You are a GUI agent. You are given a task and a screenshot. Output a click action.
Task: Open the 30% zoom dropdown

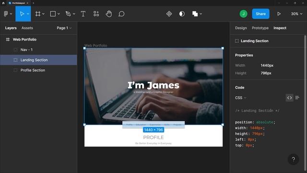(x=296, y=14)
